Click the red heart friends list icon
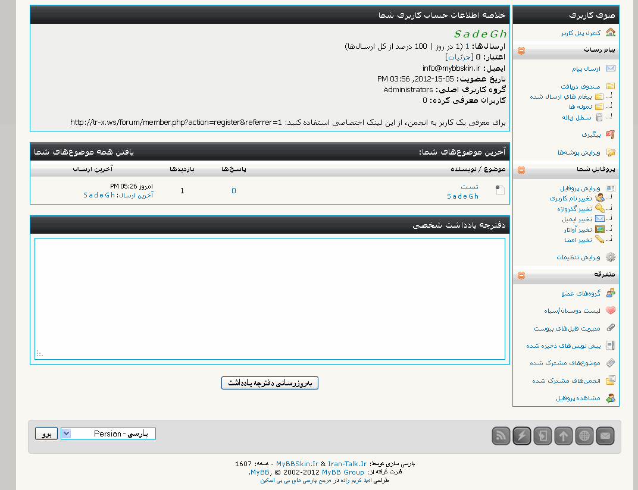Image resolution: width=638 pixels, height=490 pixels. [x=610, y=310]
